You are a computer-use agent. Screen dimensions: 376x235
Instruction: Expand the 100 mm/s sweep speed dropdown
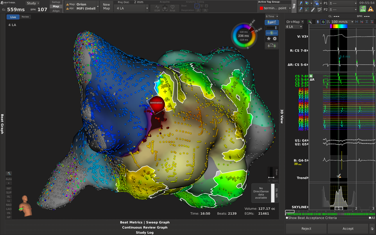(x=342, y=22)
